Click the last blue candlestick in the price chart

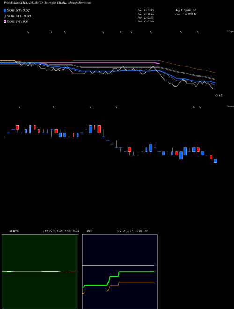[x=215, y=161]
